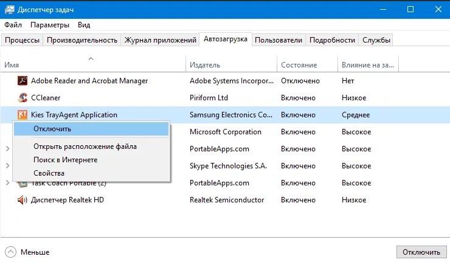The height and width of the screenshot is (265, 450).
Task: Click the Samsung Electronics Co... publisher cell
Action: (x=230, y=115)
